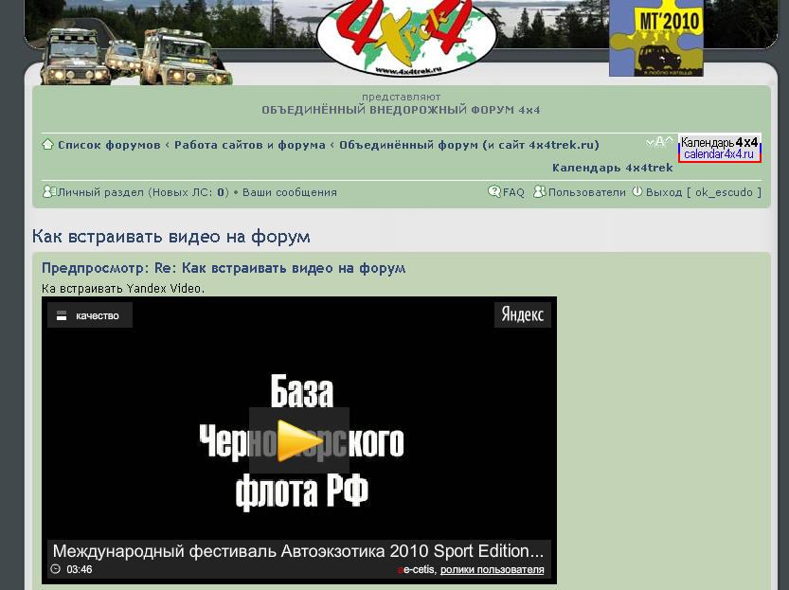Go to Работа сайтов и форума section
Screen dimensions: 789x590
tap(249, 145)
